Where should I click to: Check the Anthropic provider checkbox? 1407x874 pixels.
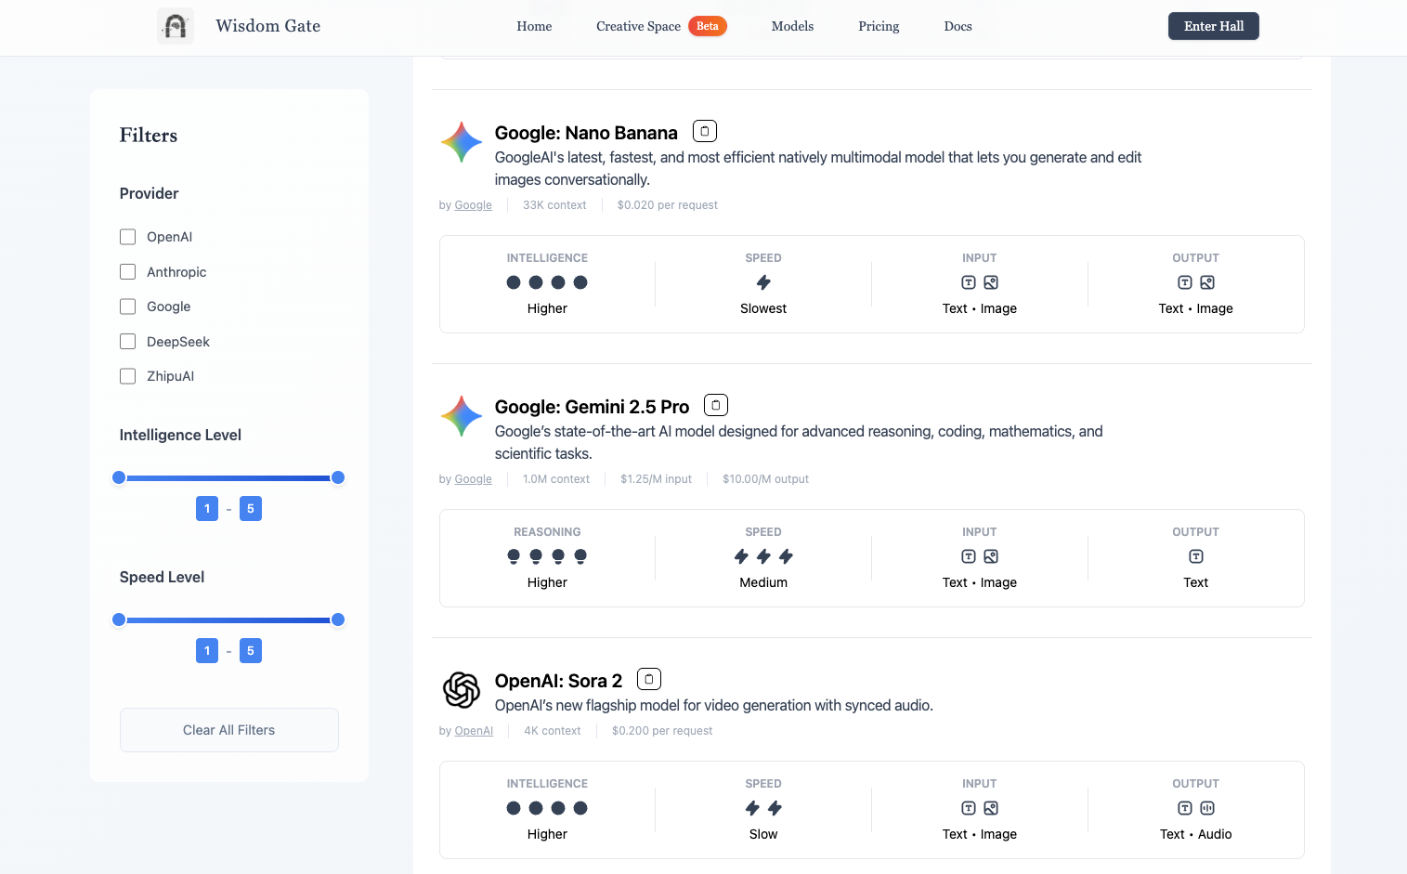coord(128,272)
